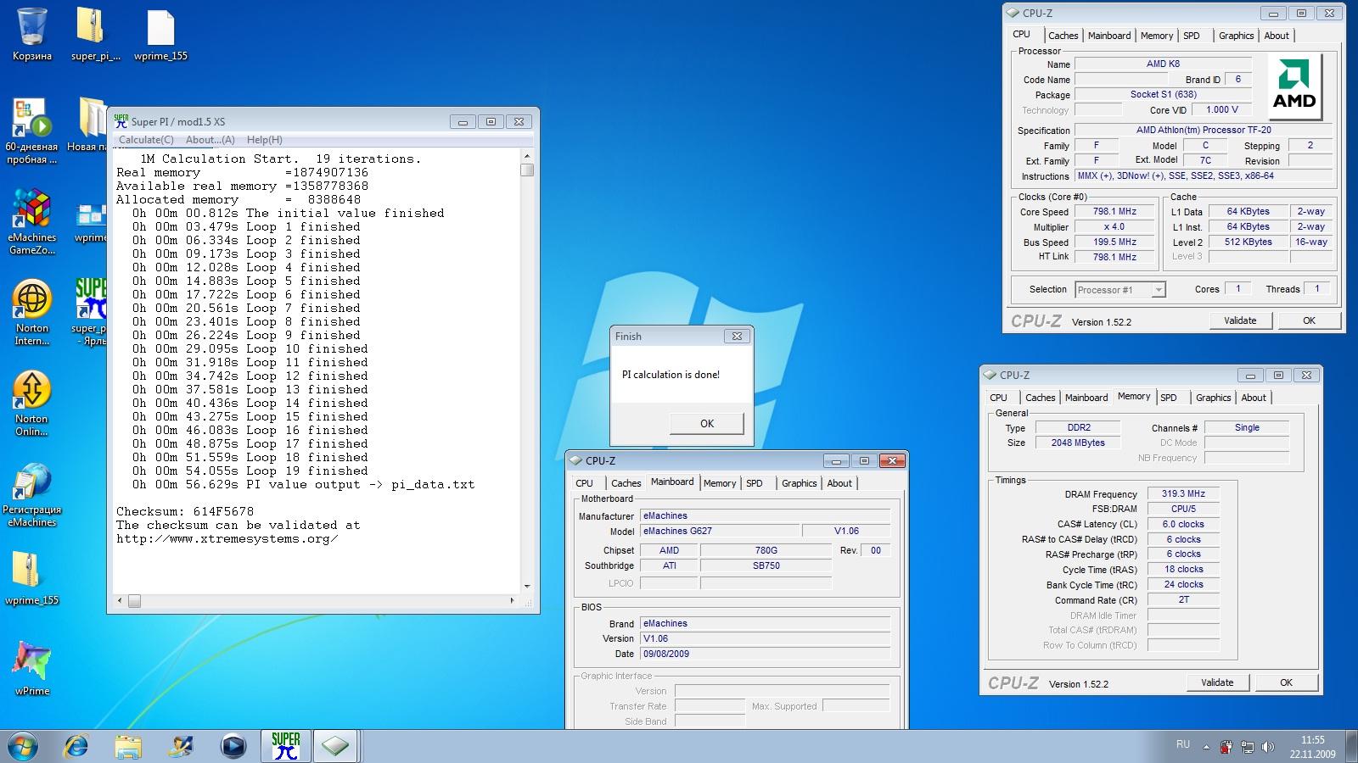Click OK in memory CPU-Z window

pyautogui.click(x=1286, y=682)
